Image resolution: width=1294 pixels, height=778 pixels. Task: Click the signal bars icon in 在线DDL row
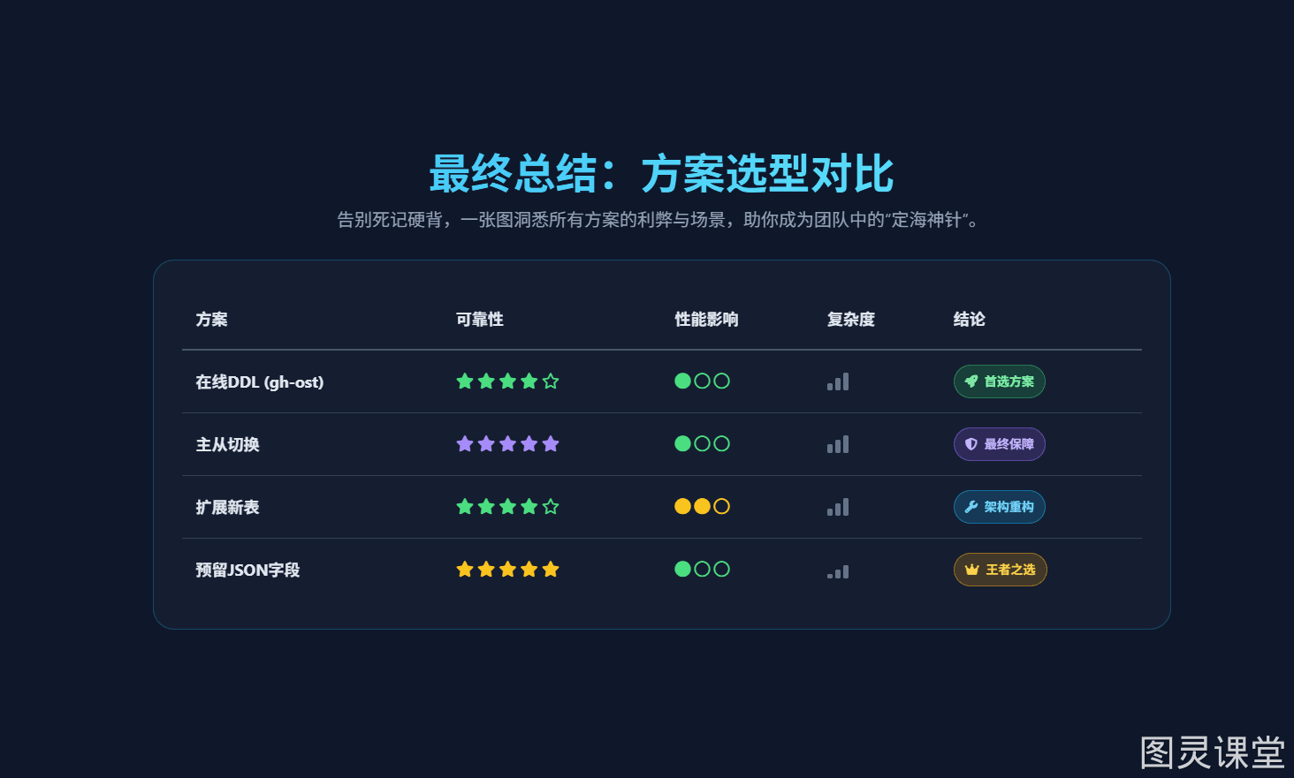[838, 381]
